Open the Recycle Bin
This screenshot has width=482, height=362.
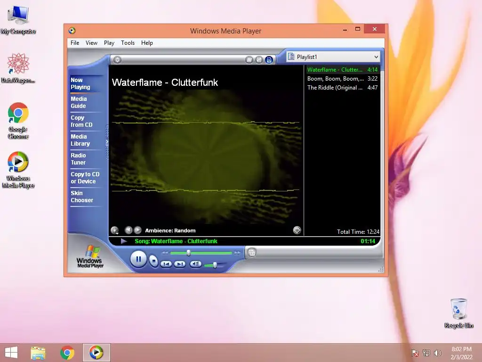click(x=458, y=313)
